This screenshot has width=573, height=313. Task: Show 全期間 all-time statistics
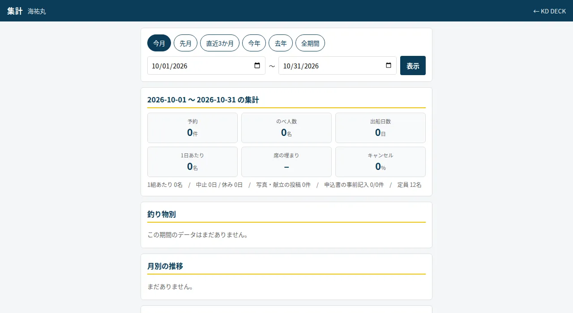[x=310, y=43]
